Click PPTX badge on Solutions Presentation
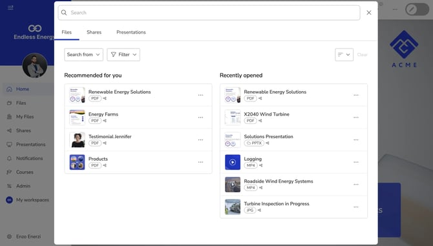 click(254, 143)
